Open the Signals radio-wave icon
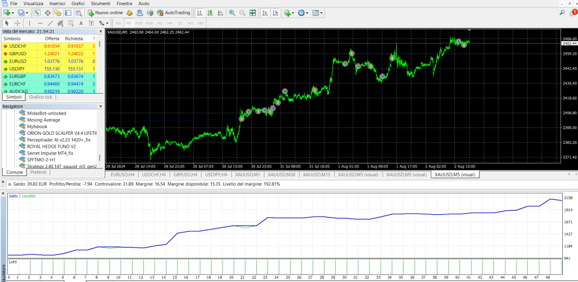The width and height of the screenshot is (578, 282). [x=150, y=13]
